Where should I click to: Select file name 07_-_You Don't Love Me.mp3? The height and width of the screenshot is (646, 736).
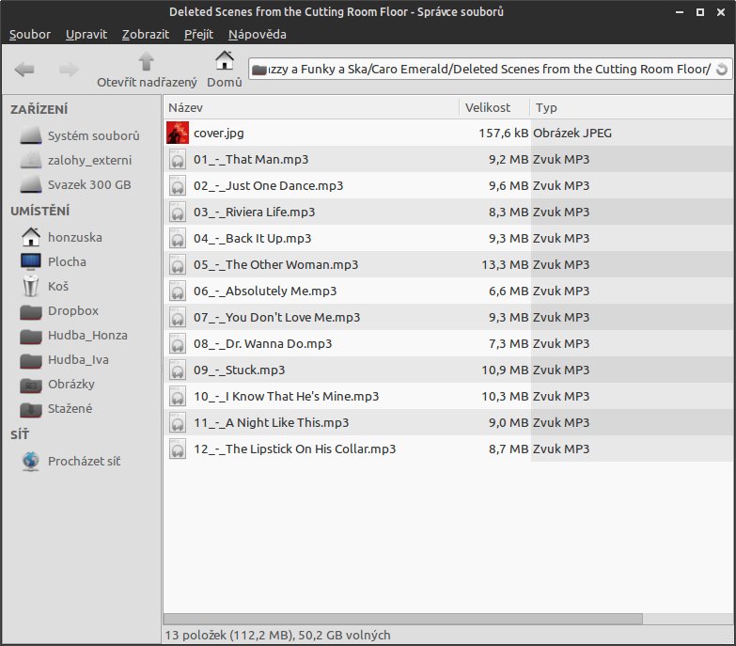point(277,318)
